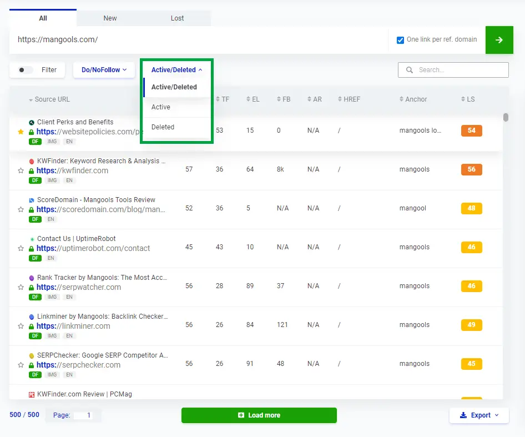Click the red favicon beside KWFinder: Keyword Research
The height and width of the screenshot is (437, 525).
(x=32, y=162)
